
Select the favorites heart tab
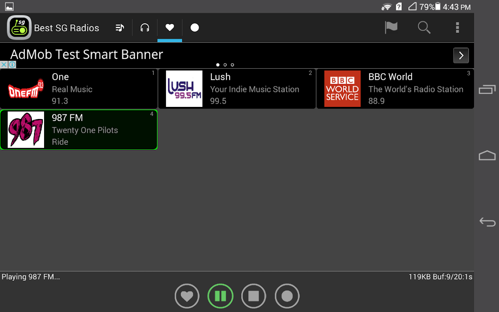(x=170, y=28)
